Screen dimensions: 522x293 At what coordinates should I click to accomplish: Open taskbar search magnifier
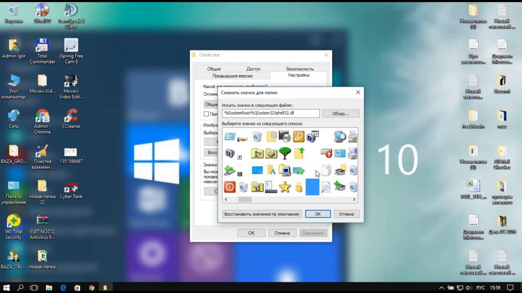click(x=20, y=288)
